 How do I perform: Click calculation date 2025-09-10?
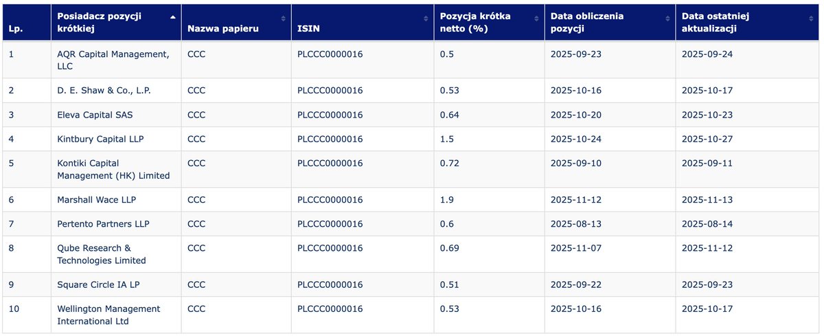(576, 163)
